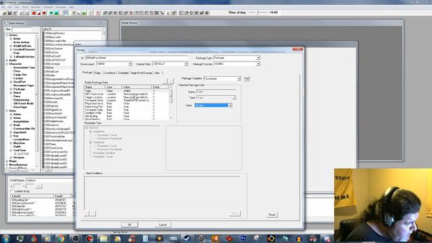432x243 pixels.
Task: Switch to the Begin/End/Change tab
Action: pos(141,73)
